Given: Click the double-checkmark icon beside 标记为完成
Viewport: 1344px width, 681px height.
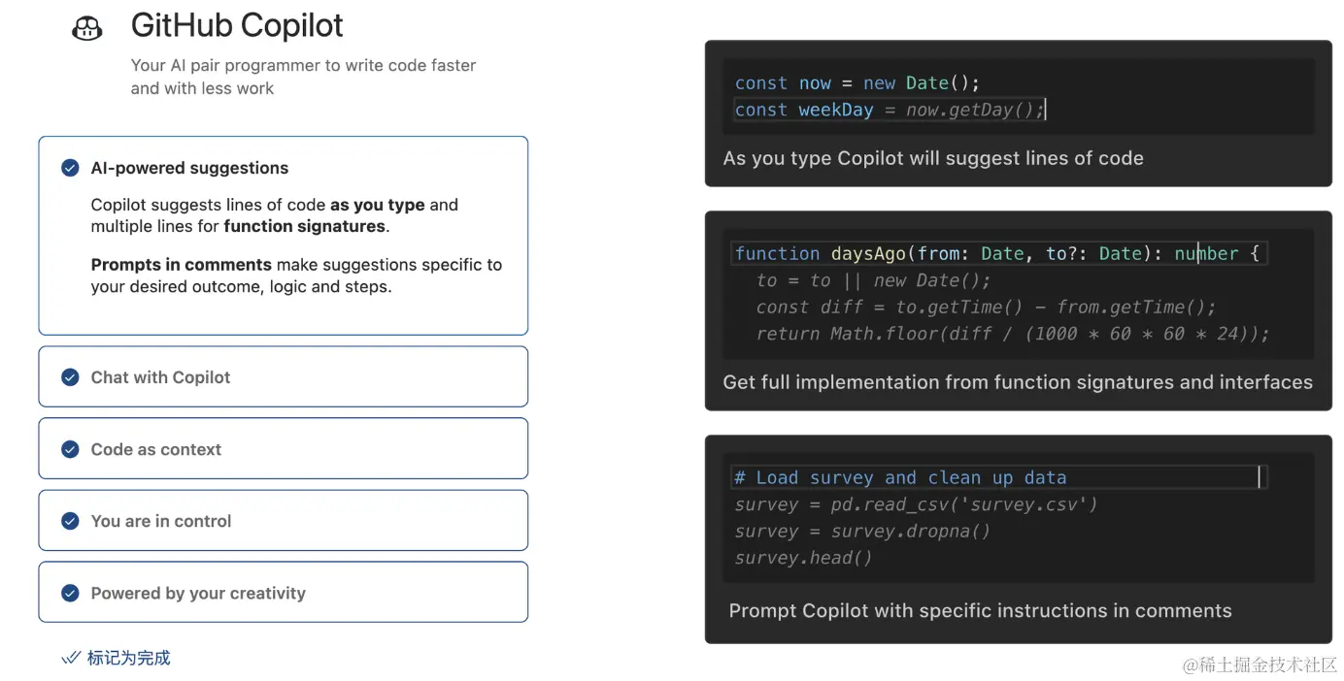Looking at the screenshot, I should coord(71,657).
